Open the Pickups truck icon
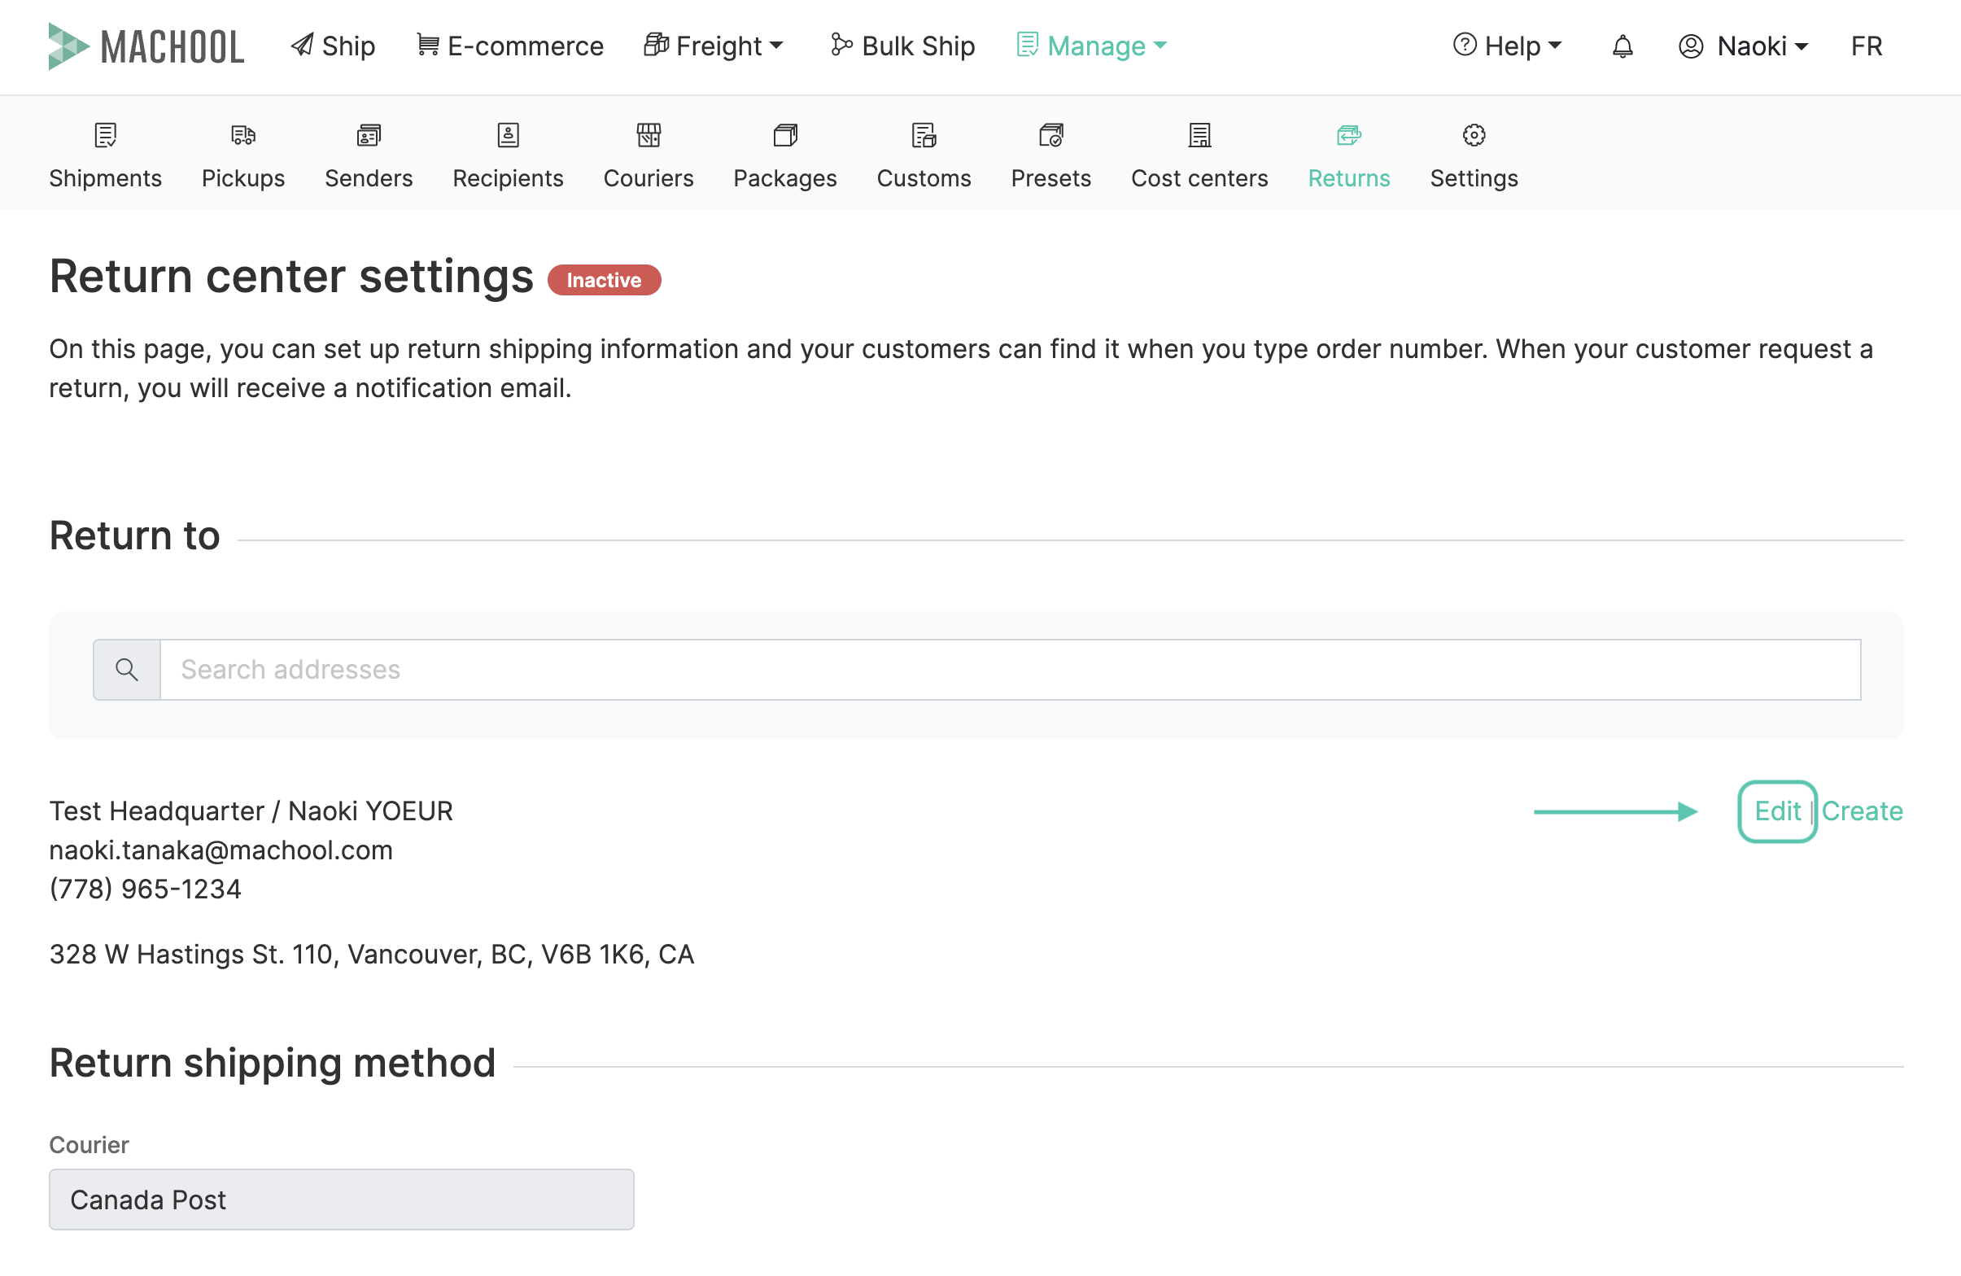 [243, 135]
